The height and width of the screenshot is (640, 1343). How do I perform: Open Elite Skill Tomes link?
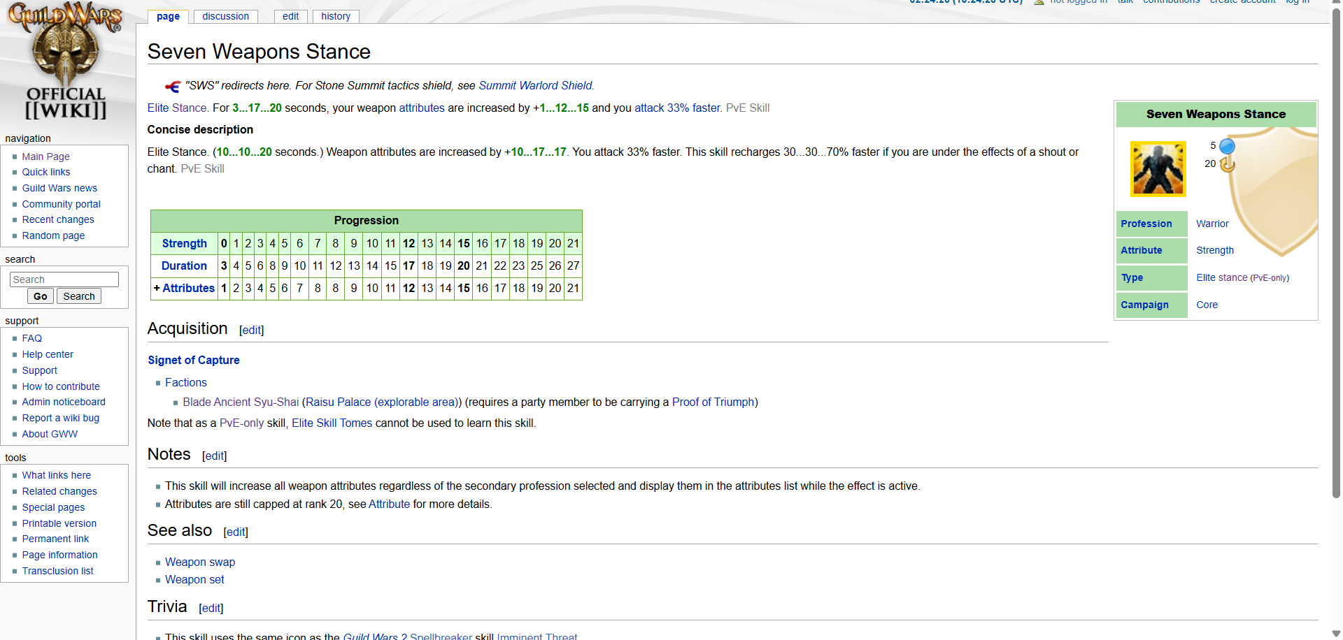click(332, 423)
